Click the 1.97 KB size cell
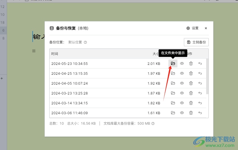Image resolution: width=238 pixels, height=150 pixels. 154,73
